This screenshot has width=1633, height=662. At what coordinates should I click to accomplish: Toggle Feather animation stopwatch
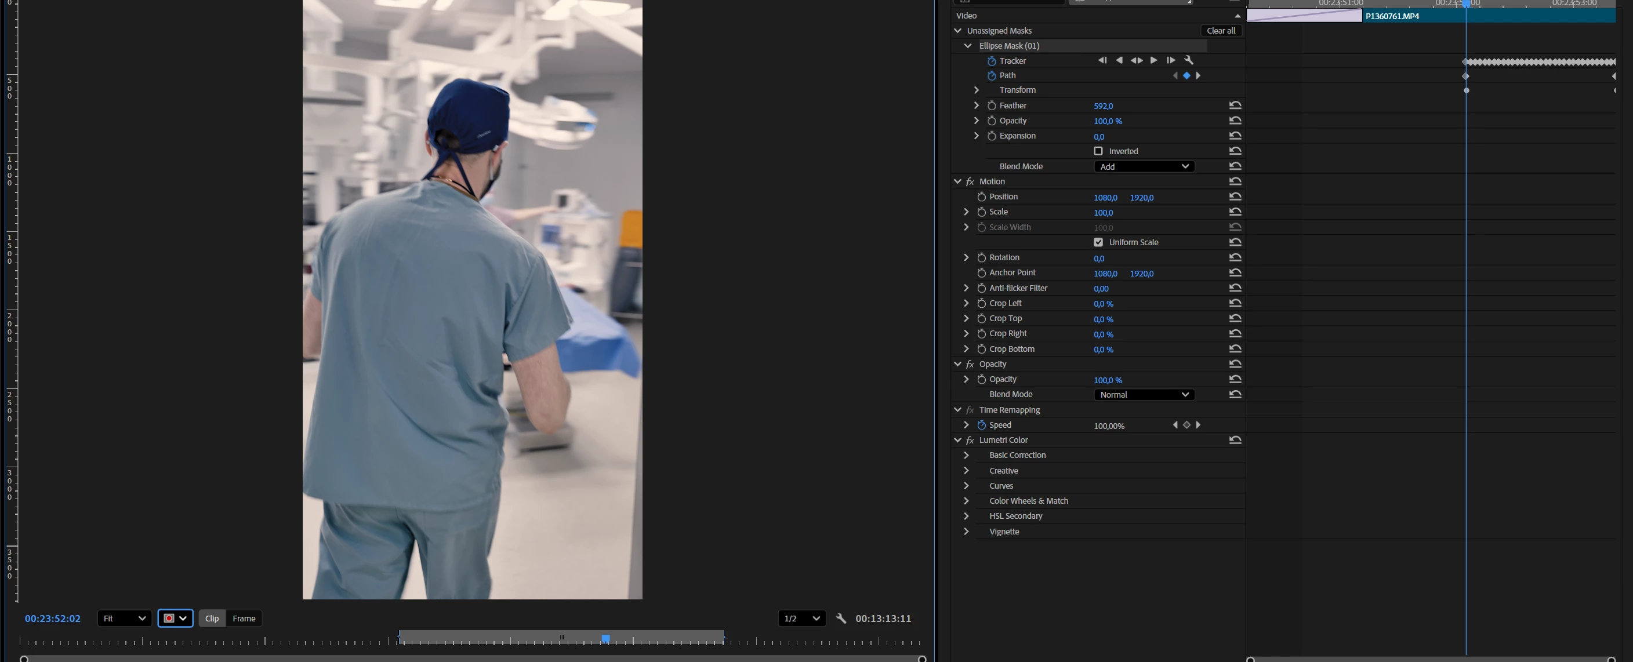point(992,106)
